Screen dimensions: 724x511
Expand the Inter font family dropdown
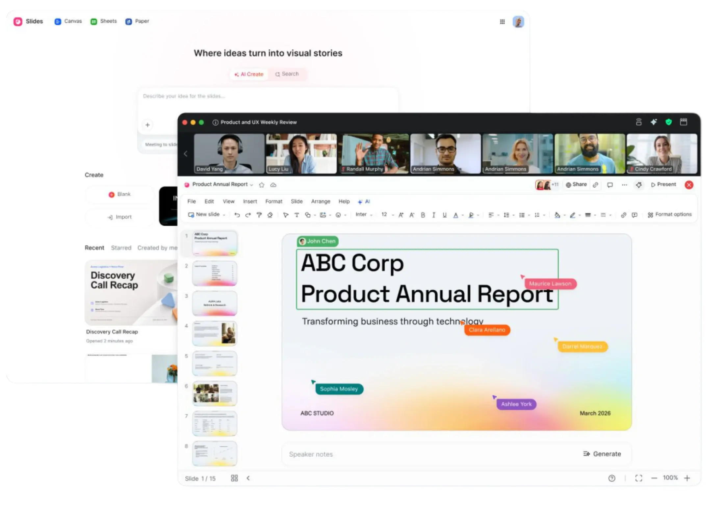(x=364, y=215)
